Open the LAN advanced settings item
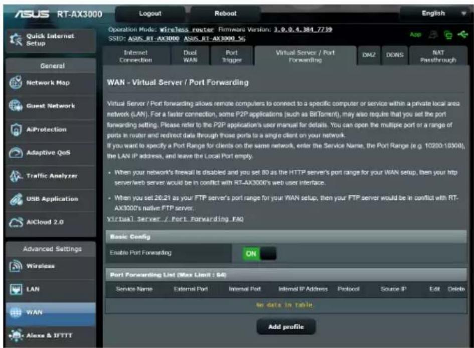This screenshot has width=474, height=348. tap(51, 289)
